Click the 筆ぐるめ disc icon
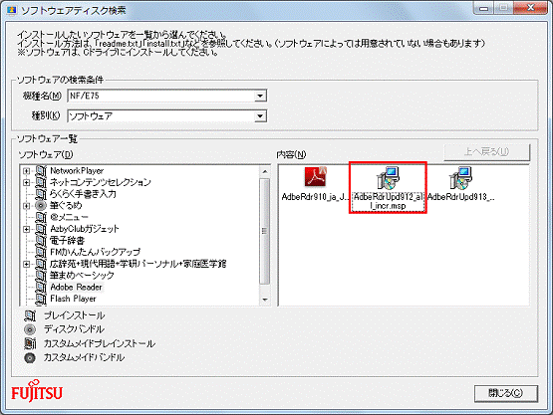Image resolution: width=553 pixels, height=415 pixels. click(x=41, y=206)
